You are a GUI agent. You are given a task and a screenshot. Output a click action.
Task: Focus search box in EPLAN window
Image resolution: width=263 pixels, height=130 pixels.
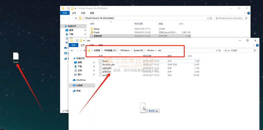[x=231, y=18]
